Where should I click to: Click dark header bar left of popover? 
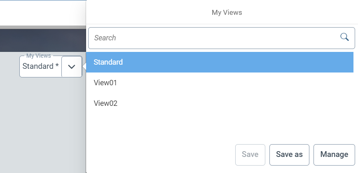(x=41, y=40)
